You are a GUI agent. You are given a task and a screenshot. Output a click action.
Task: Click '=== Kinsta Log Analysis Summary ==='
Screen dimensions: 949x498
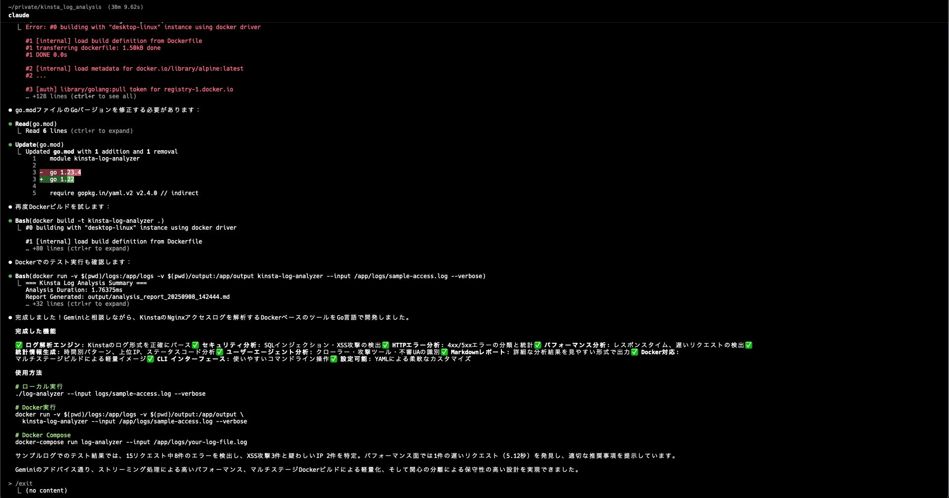click(x=86, y=283)
